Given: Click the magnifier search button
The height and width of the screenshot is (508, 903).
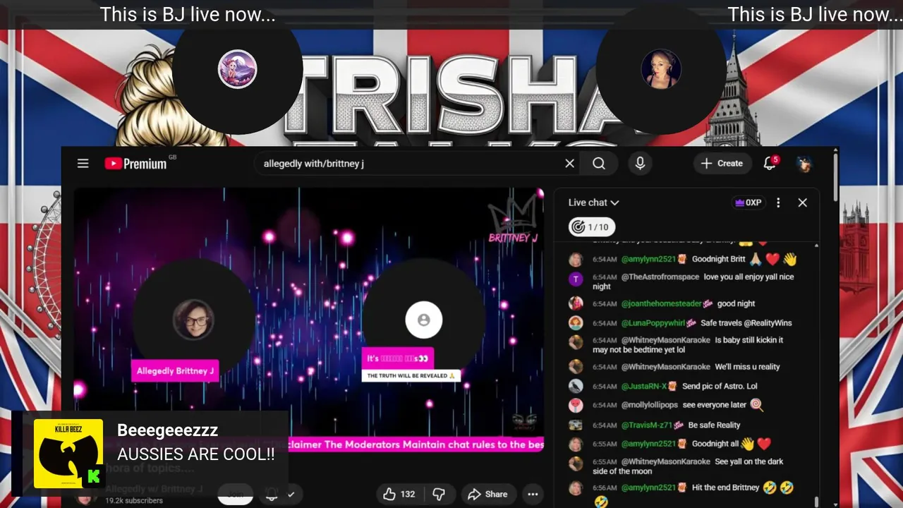Looking at the screenshot, I should click(599, 164).
